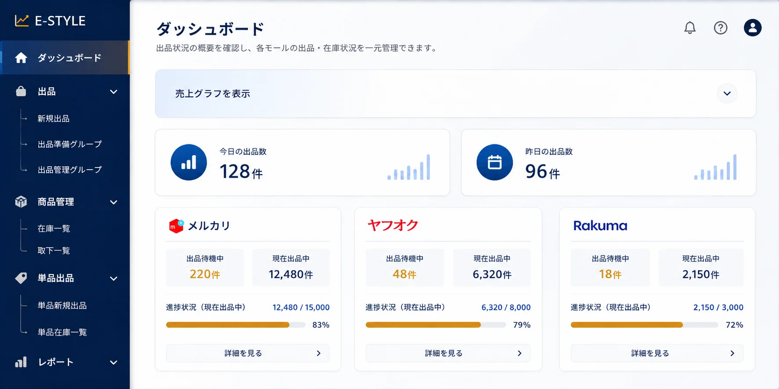Click the bar chart icon beside レポート
The width and height of the screenshot is (779, 389).
click(21, 362)
